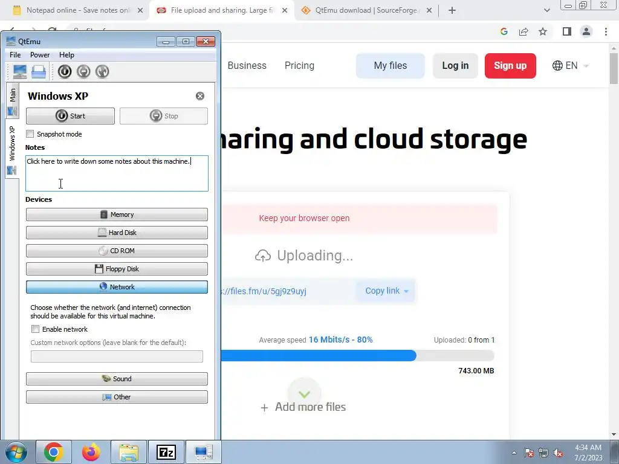The height and width of the screenshot is (464, 619).
Task: Click the custom network options field
Action: [117, 356]
